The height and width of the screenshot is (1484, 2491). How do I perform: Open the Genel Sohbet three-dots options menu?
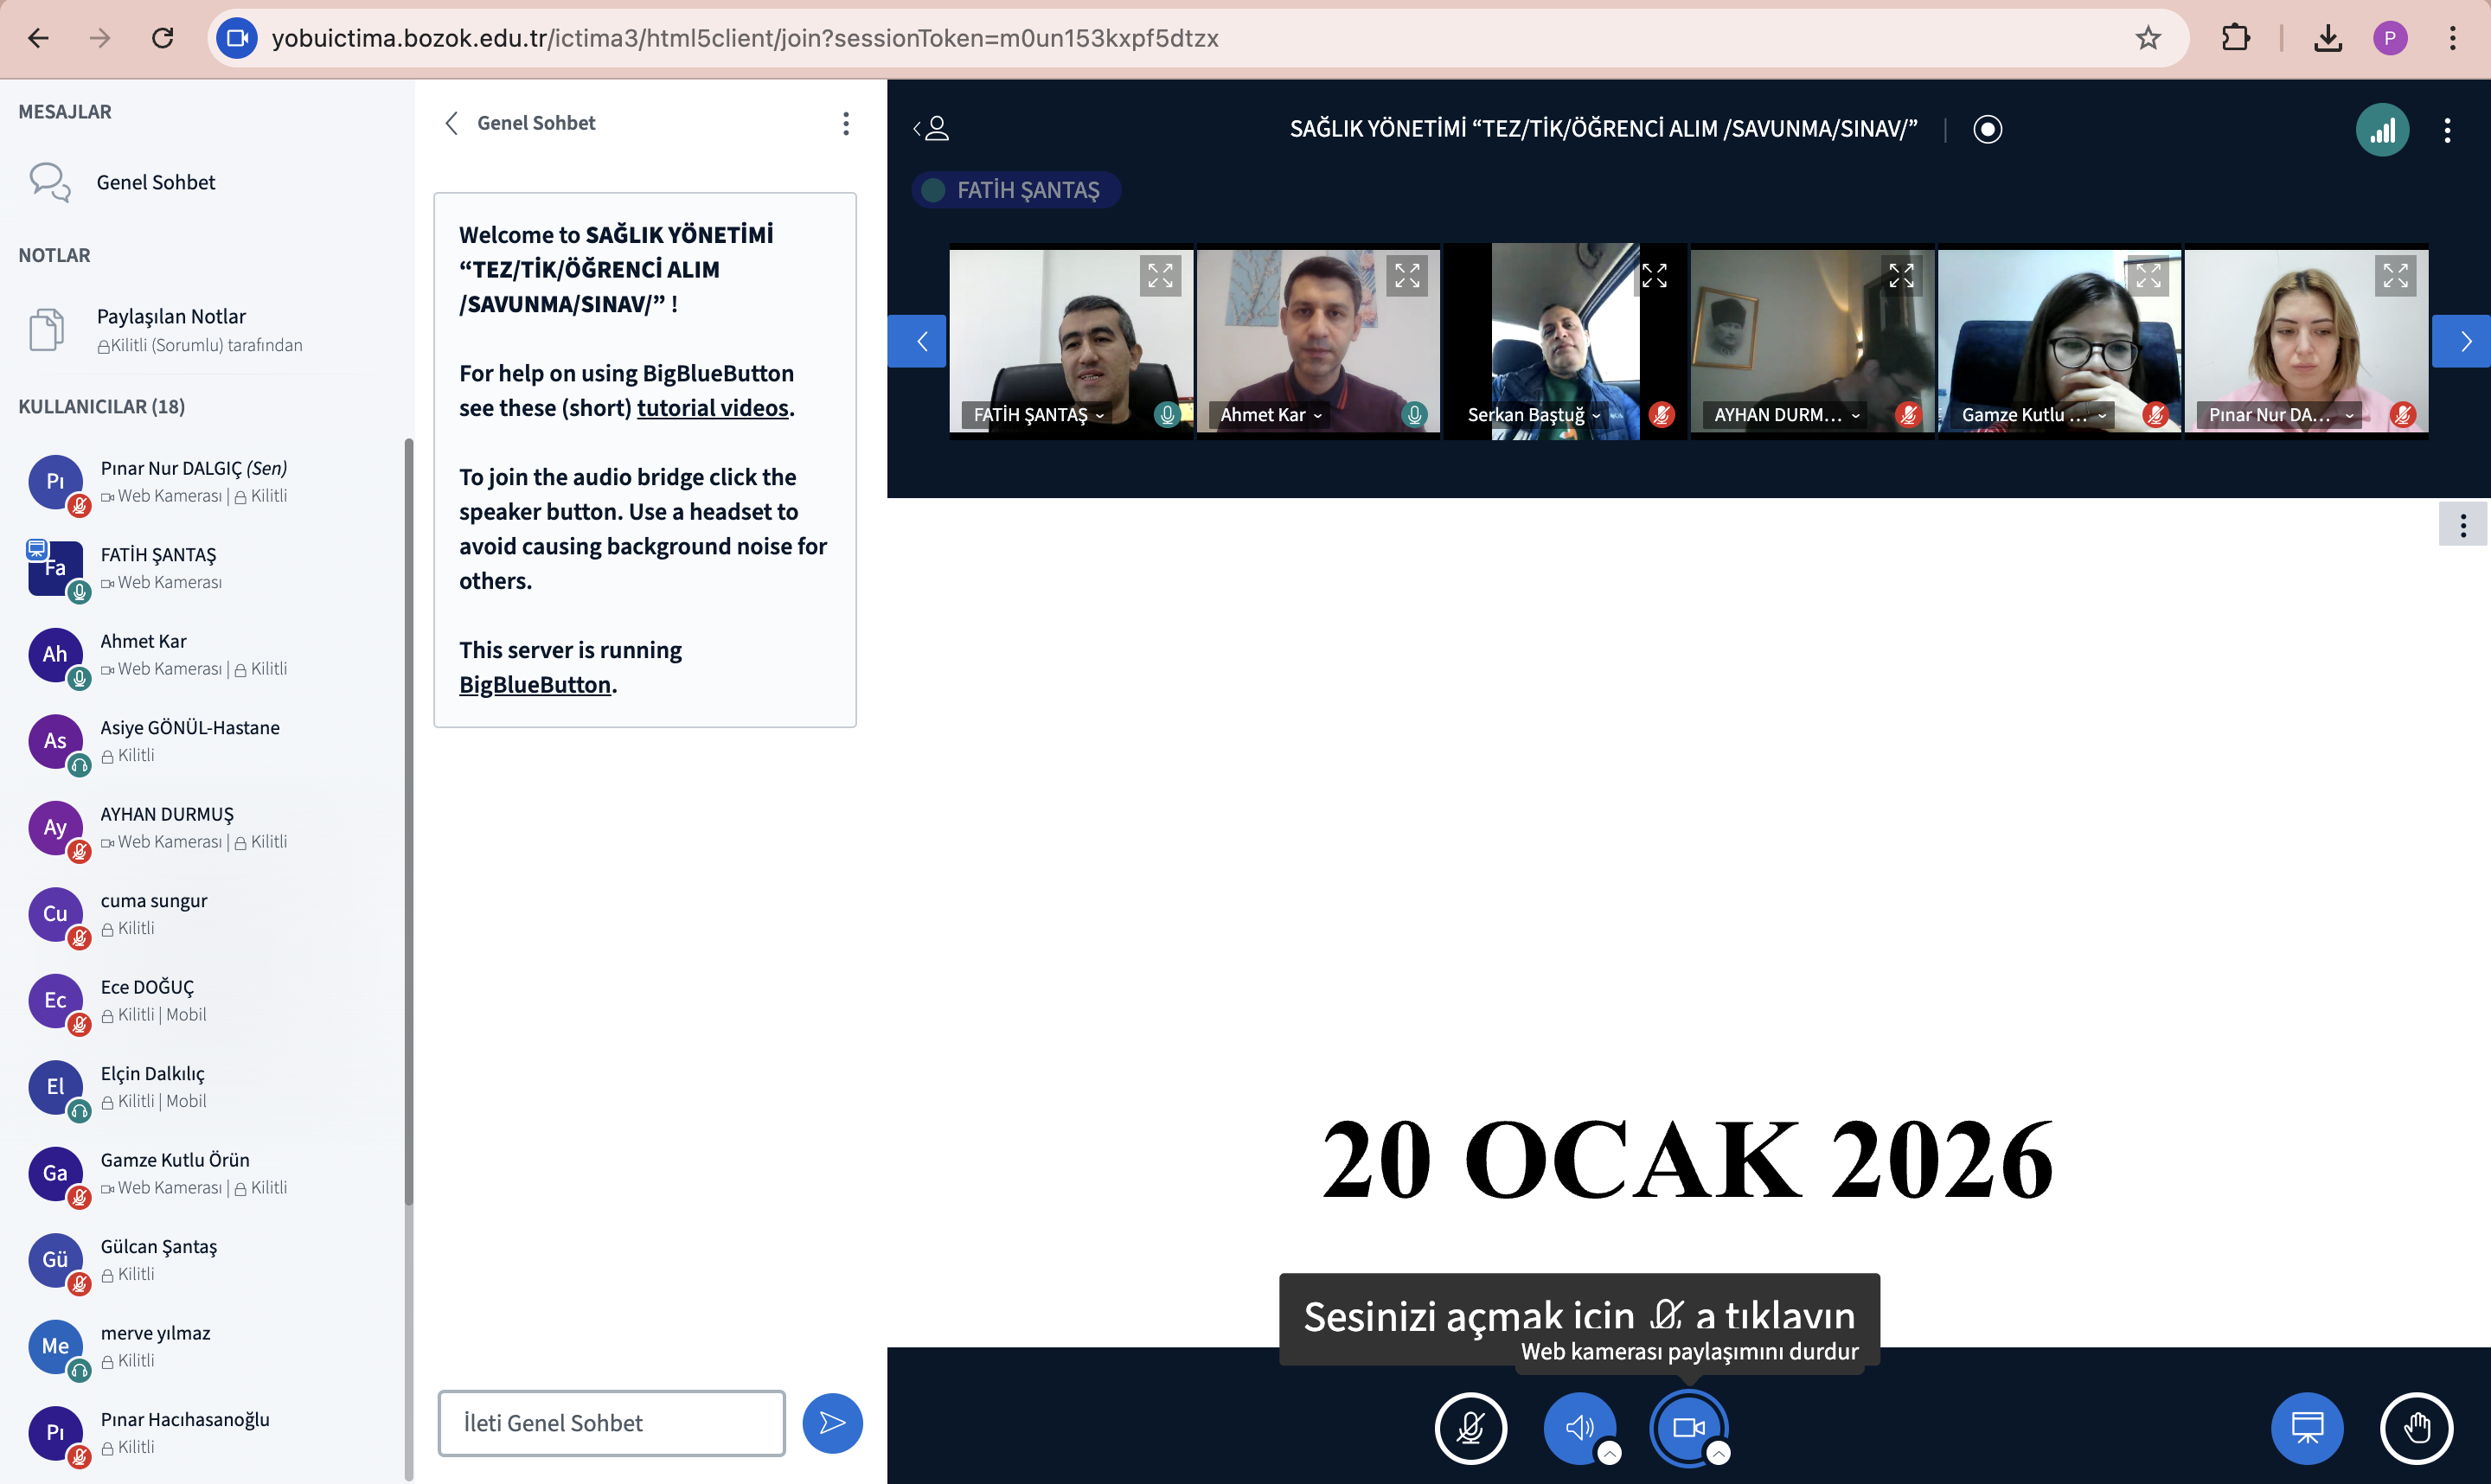point(846,123)
